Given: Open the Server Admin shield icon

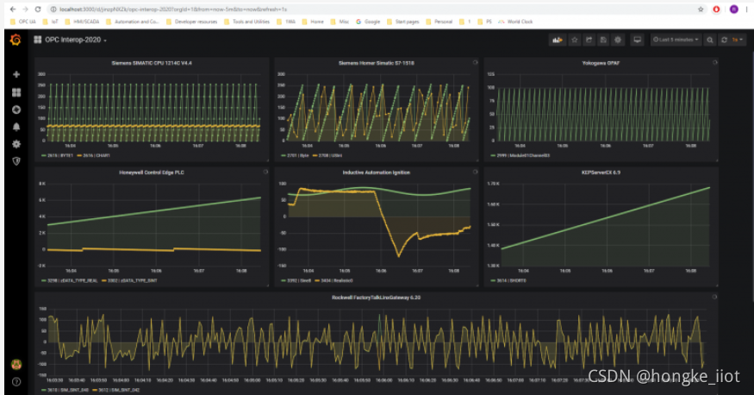Looking at the screenshot, I should coord(16,161).
